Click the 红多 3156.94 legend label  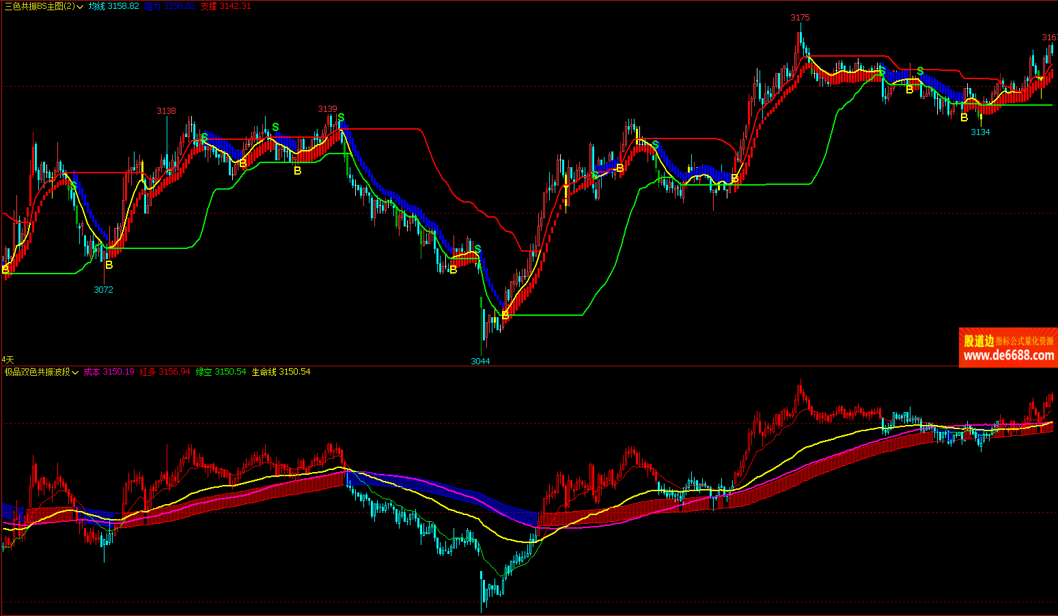(165, 372)
